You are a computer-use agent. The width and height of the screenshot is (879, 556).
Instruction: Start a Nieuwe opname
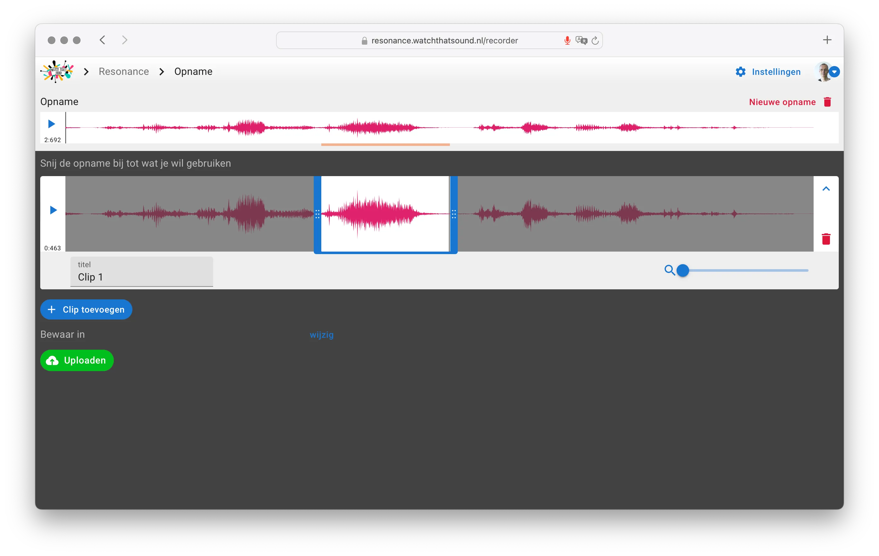coord(782,102)
